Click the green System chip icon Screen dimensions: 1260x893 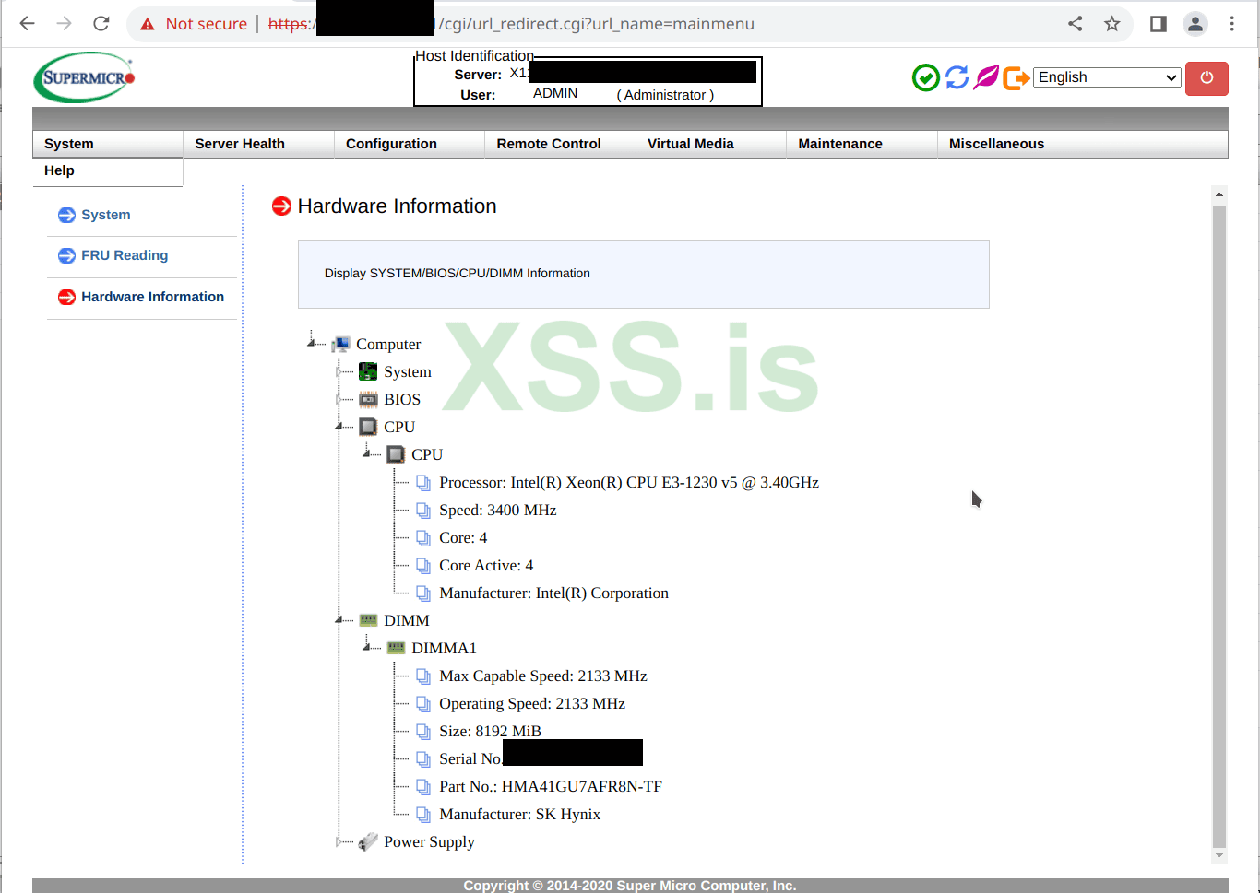click(368, 370)
